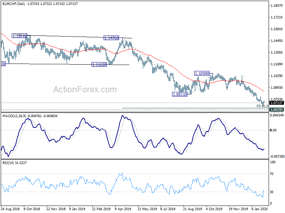The image size is (285, 213).
Task: Click the 1.15810 price axis value
Action: [x=277, y=29]
